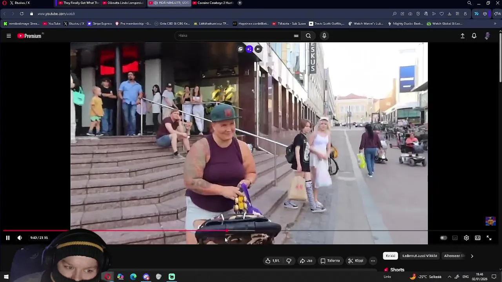Open the Windows Start menu

click(x=6, y=277)
